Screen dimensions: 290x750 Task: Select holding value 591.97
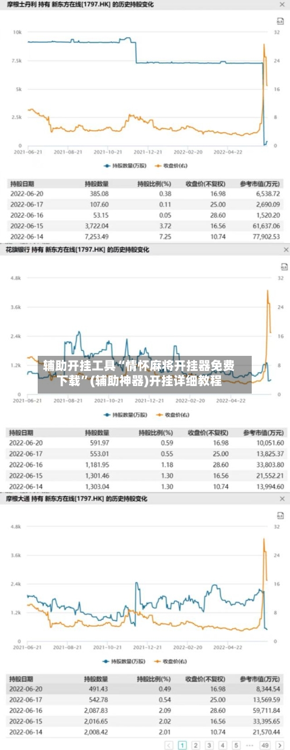(99, 442)
